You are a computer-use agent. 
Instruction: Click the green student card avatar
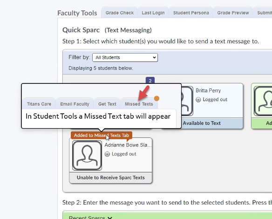263,101
